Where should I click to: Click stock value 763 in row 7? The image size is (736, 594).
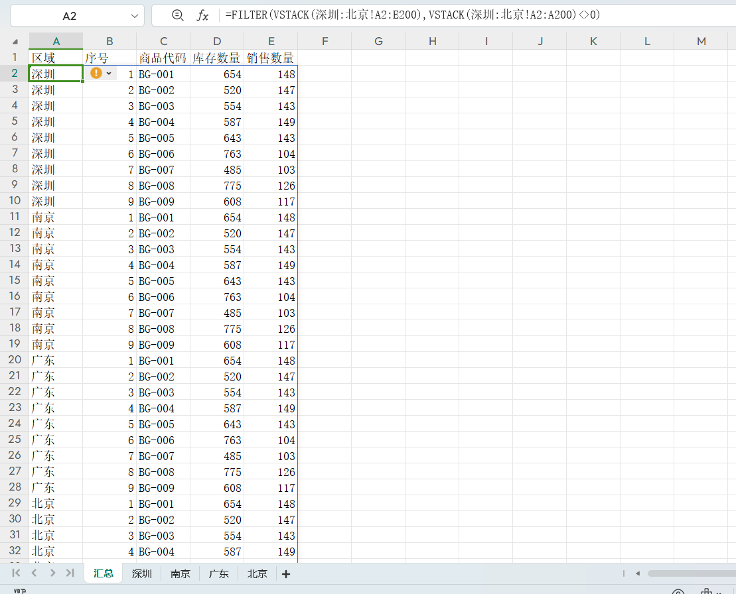click(217, 154)
